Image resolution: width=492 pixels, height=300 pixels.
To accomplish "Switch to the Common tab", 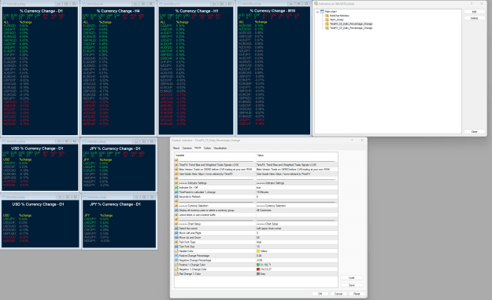I will 187,148.
